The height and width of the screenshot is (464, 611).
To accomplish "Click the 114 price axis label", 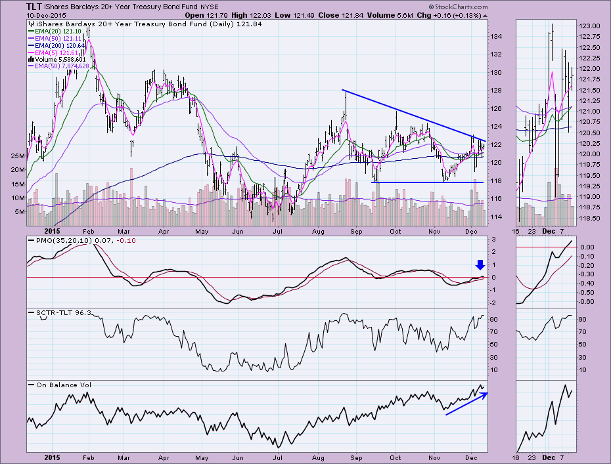I will pos(495,217).
